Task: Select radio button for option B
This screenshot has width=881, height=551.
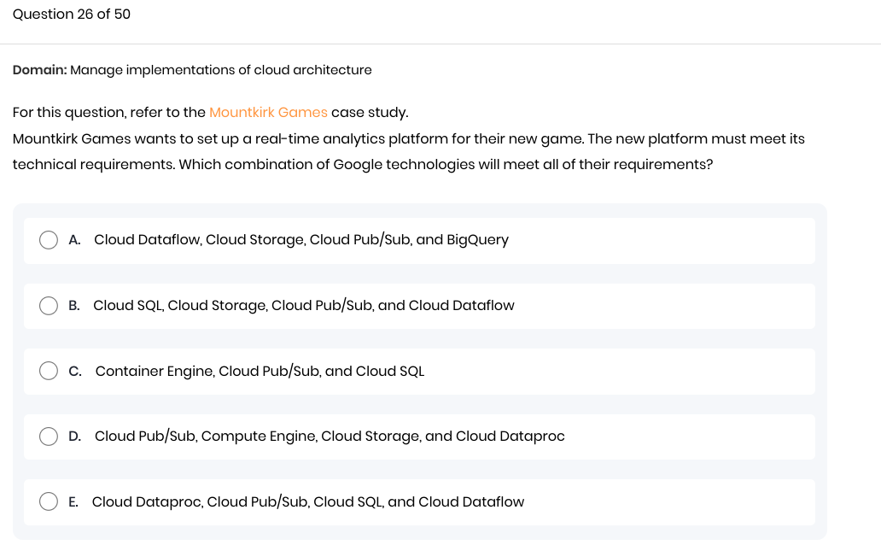Action: tap(49, 306)
